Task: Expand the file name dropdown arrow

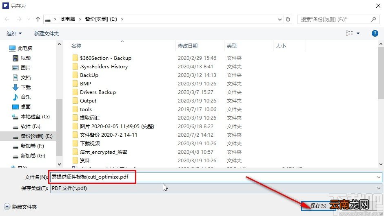Action: pyautogui.click(x=379, y=177)
